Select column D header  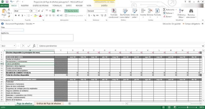pyautogui.click(x=73, y=50)
